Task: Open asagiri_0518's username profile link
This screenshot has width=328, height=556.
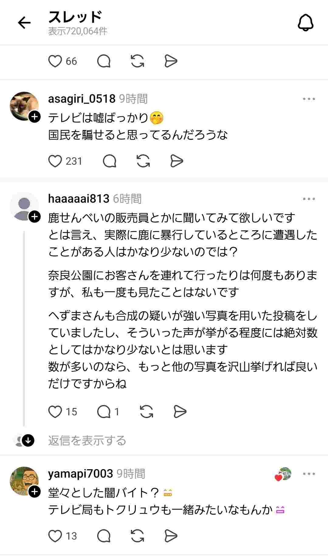Action: pos(82,99)
